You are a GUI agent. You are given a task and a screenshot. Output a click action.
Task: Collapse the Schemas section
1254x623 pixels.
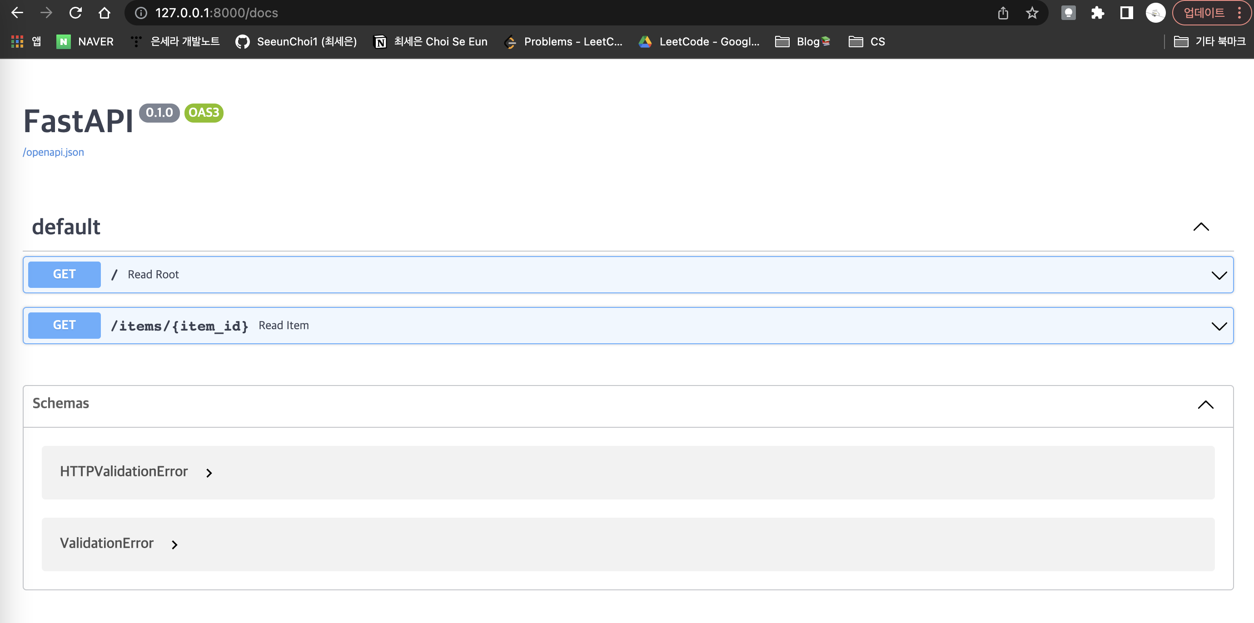[x=1205, y=405]
